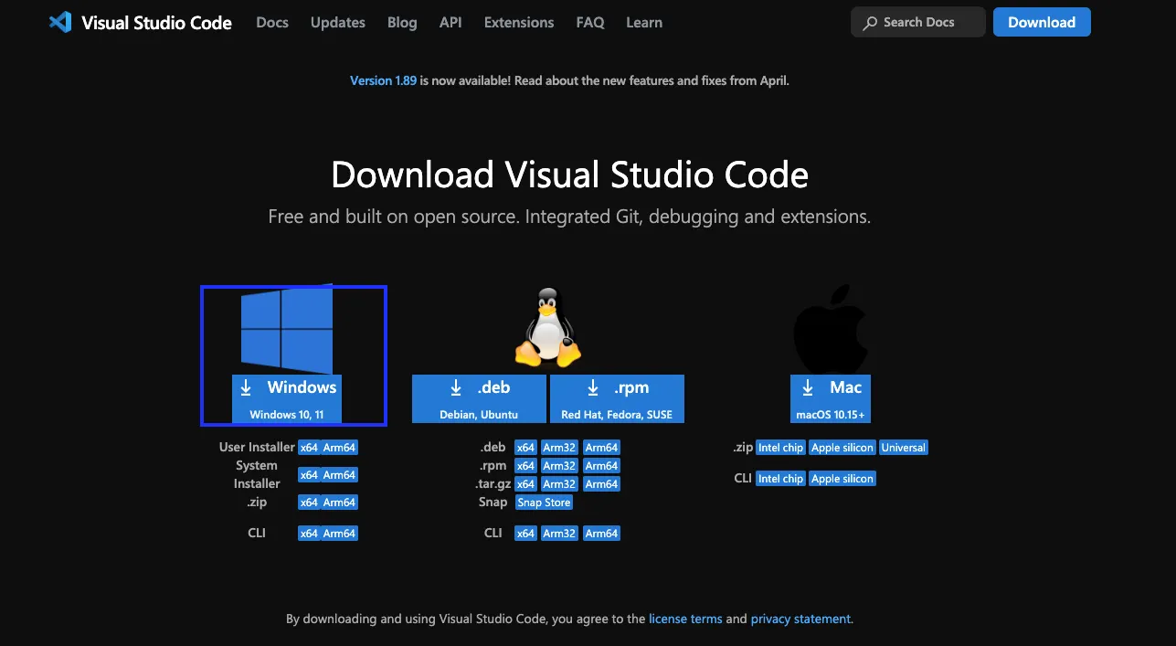Viewport: 1176px width, 646px height.
Task: Choose x64 for Windows System Installer
Action: (309, 475)
